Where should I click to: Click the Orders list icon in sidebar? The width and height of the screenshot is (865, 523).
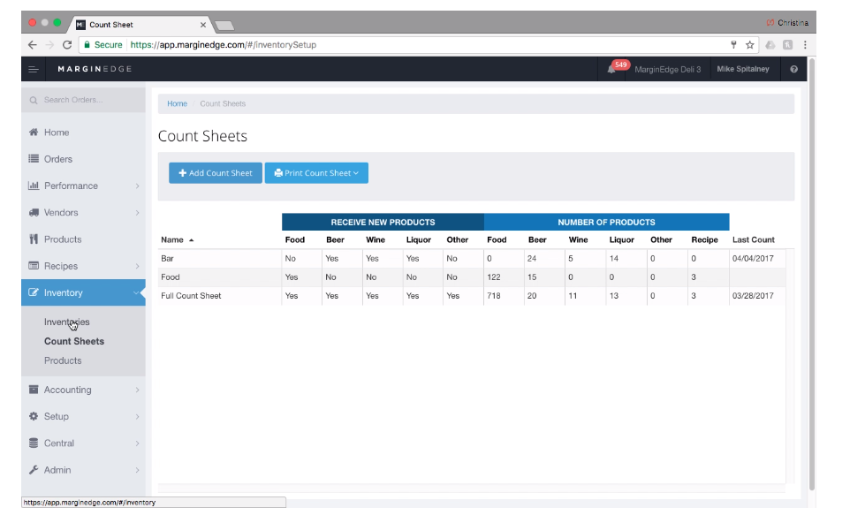34,159
